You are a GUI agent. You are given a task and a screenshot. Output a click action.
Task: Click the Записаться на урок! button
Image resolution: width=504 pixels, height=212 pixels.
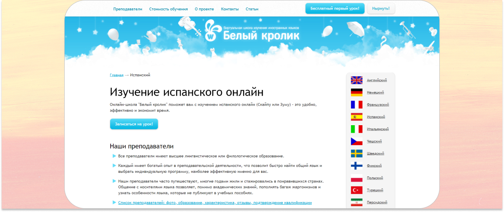coord(134,124)
